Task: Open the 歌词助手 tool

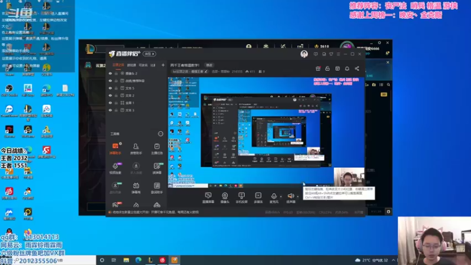Action: point(157,188)
